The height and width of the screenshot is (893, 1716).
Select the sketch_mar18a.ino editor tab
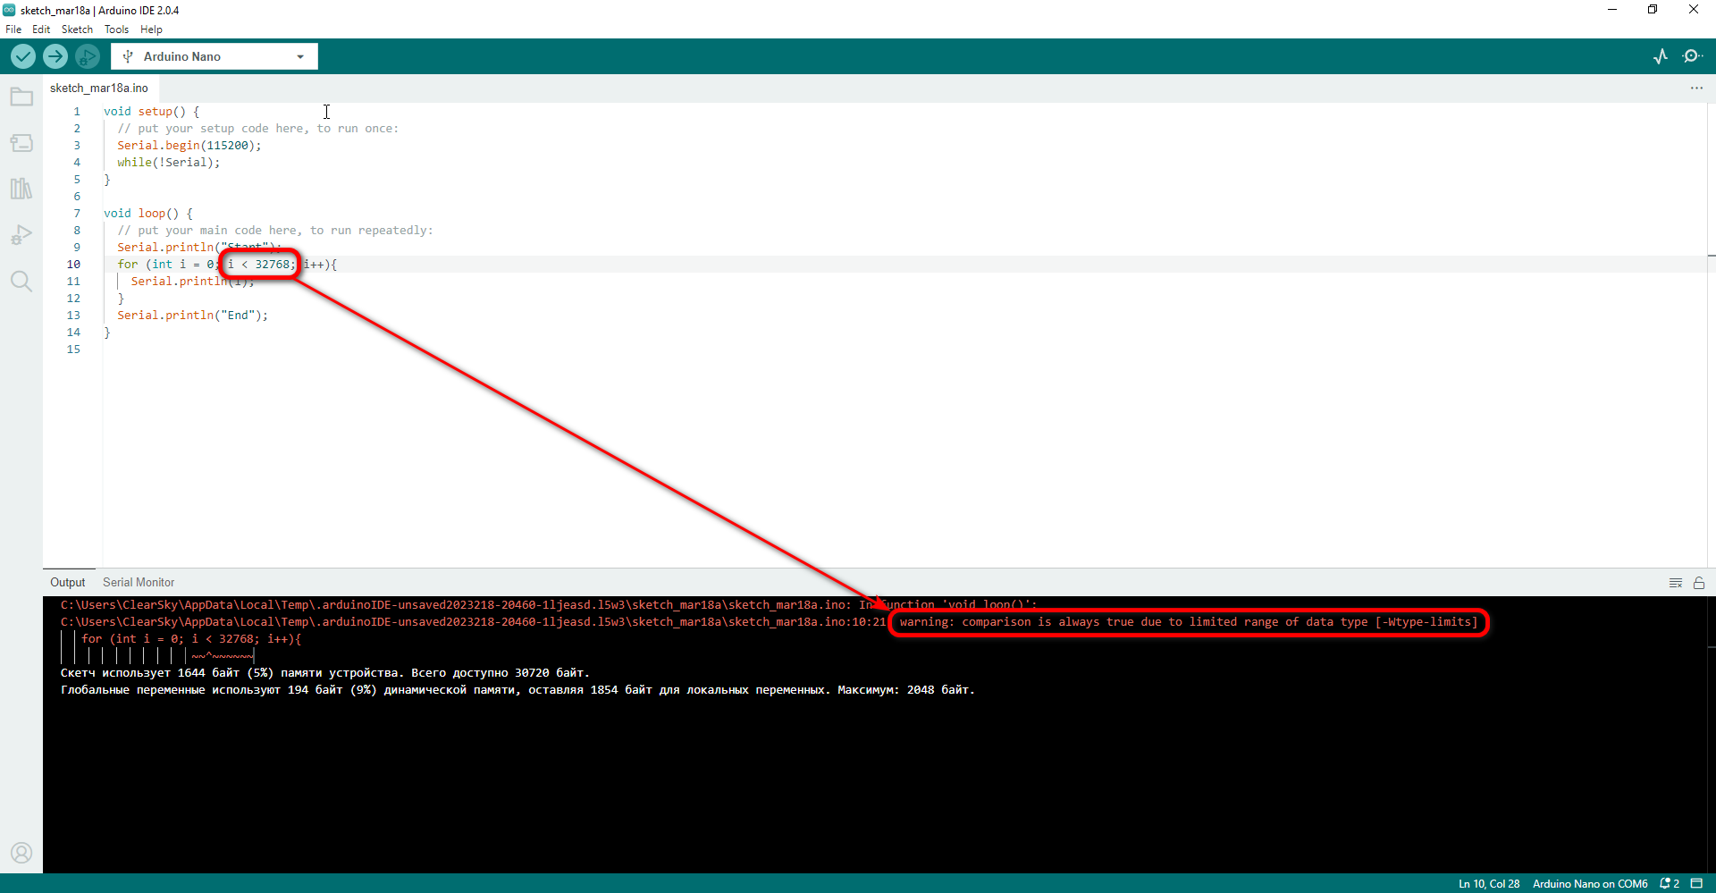coord(99,88)
